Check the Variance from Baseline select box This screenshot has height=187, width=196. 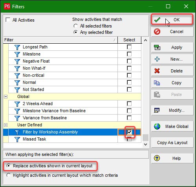coord(129,118)
